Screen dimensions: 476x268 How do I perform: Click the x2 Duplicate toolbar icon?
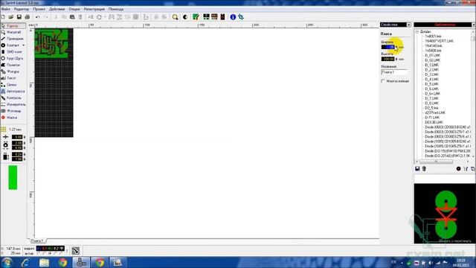click(x=91, y=17)
